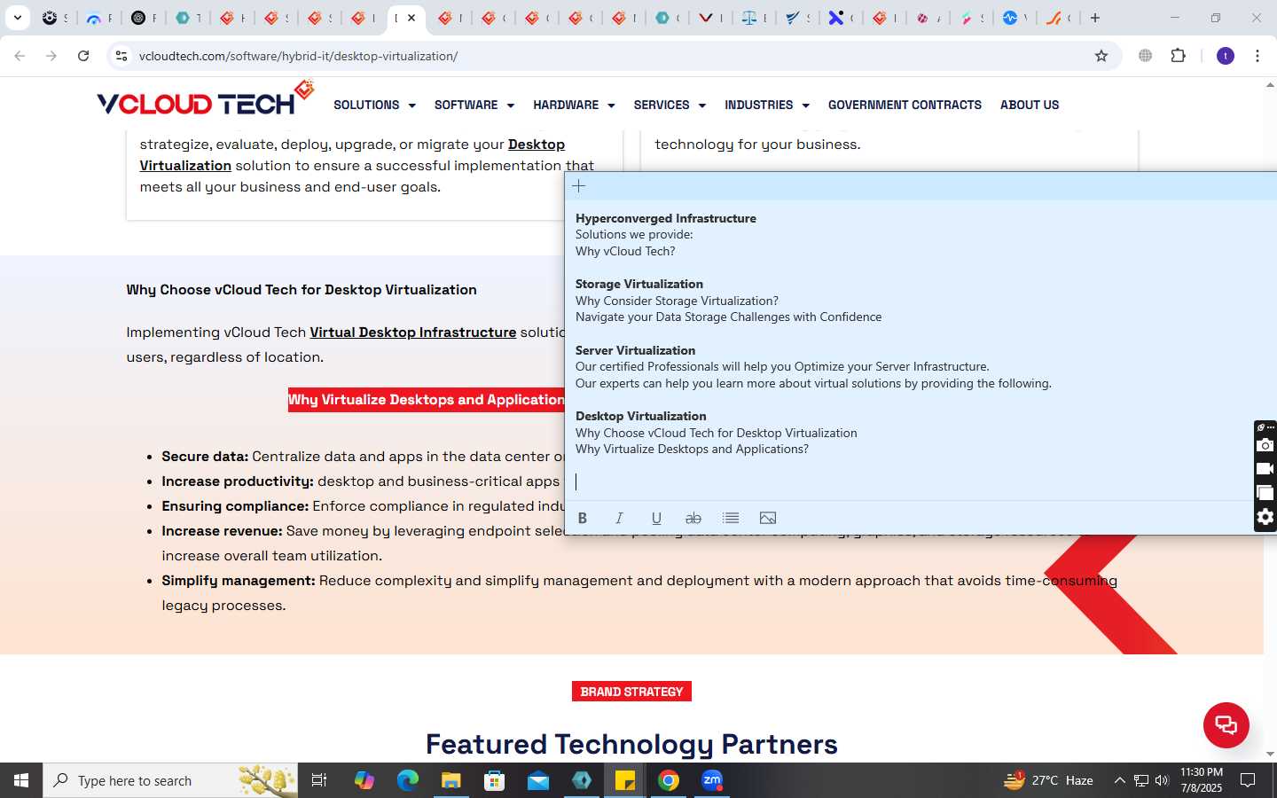Expand the HARDWARE menu
Screen dimensions: 1277x798
[x=574, y=105]
